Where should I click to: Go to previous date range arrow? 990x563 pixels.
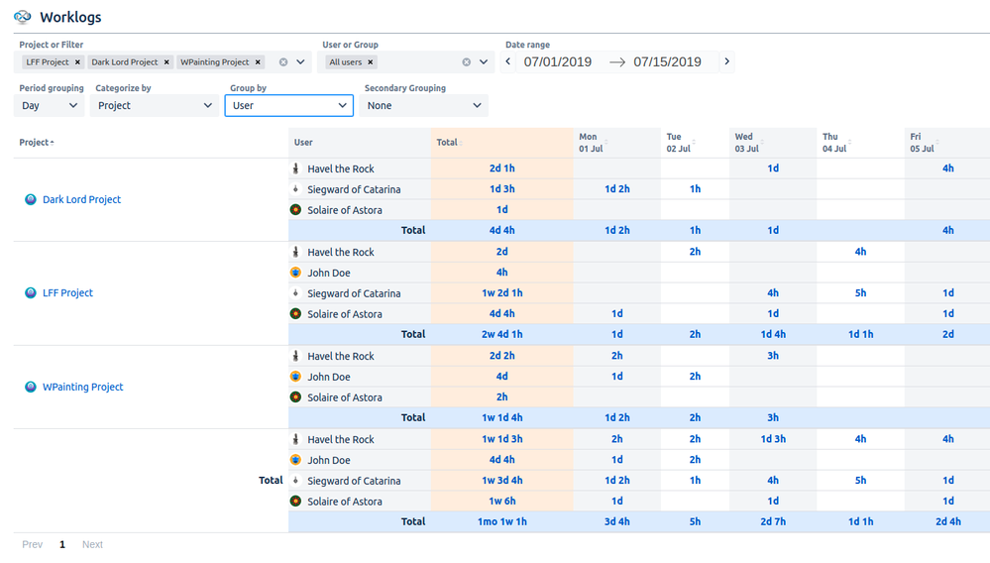(x=509, y=61)
